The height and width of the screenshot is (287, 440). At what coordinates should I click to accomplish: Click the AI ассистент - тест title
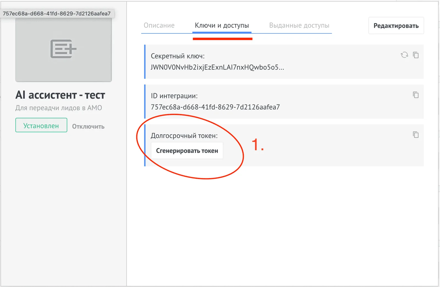[x=60, y=95]
